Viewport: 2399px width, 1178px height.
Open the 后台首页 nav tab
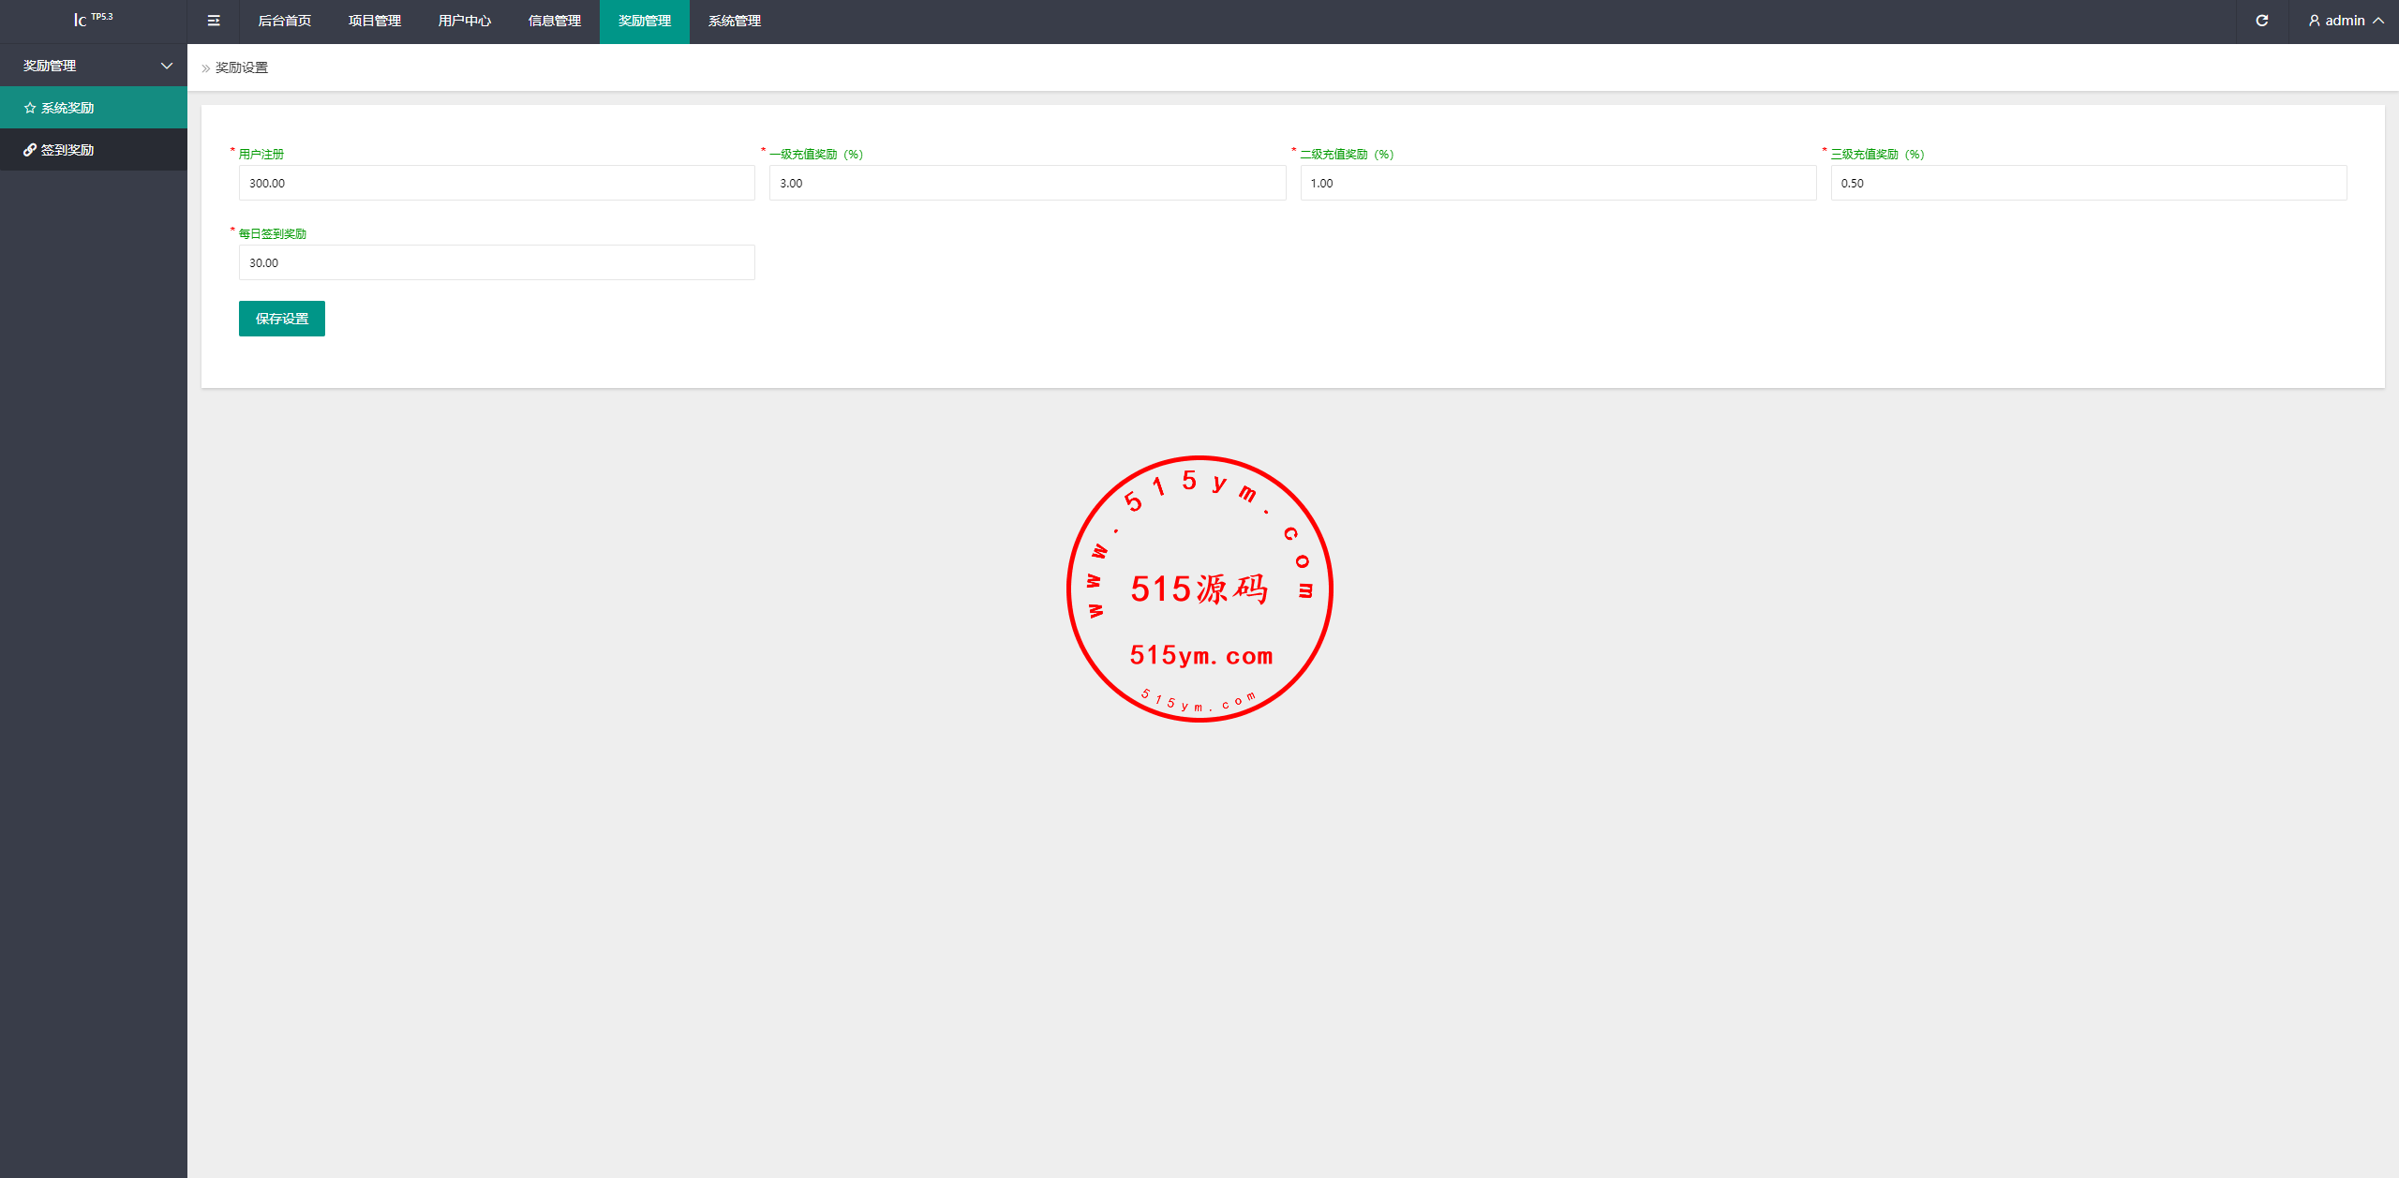[x=284, y=21]
